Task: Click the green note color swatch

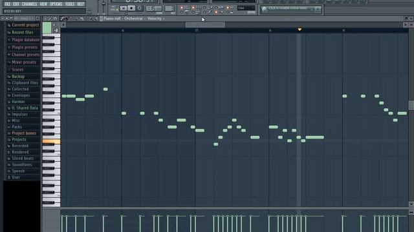Action: 47,28
